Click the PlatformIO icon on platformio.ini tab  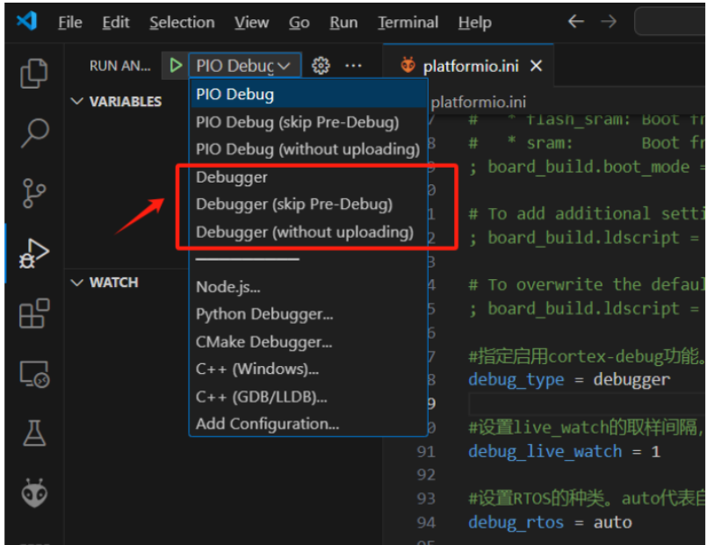tap(408, 65)
